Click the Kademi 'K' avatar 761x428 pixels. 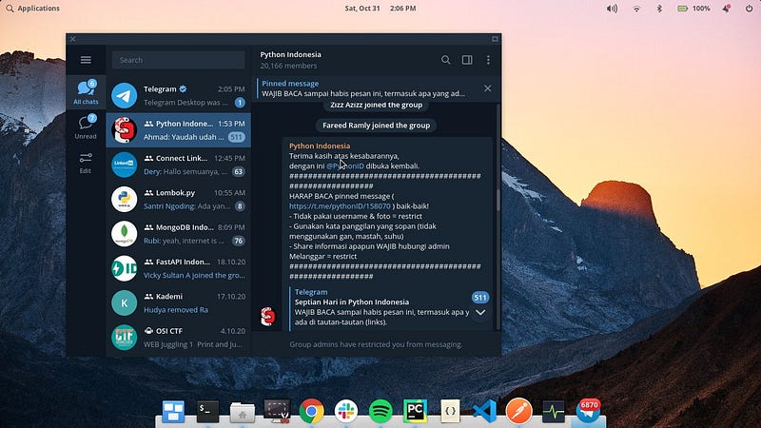pos(125,302)
